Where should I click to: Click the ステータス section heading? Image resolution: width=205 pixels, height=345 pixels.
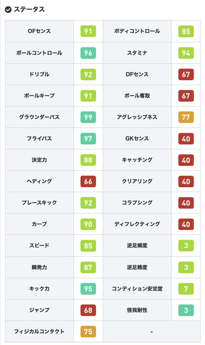[x=29, y=9]
